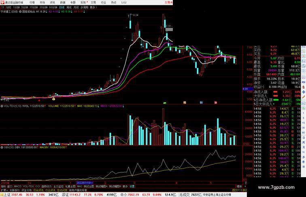
Task: Expand 更多 periods in top bar
Action: coord(93,7)
